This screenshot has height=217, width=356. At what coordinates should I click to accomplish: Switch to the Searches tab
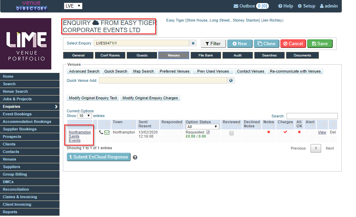(269, 55)
